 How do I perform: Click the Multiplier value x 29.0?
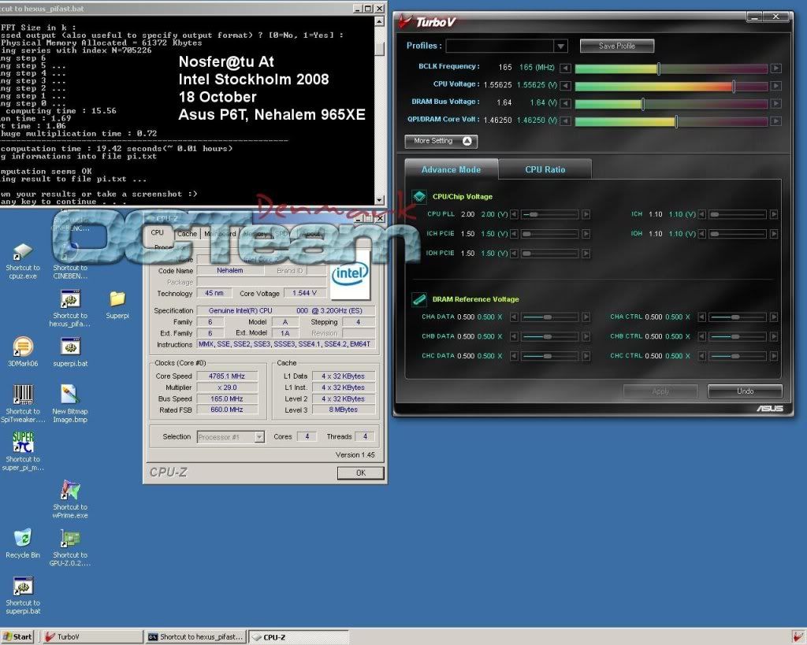(x=226, y=387)
